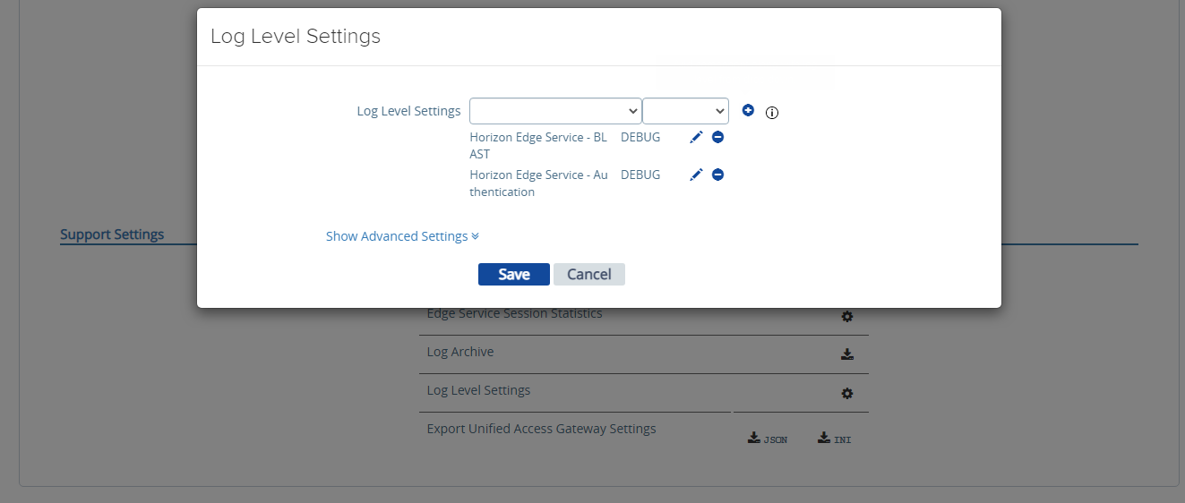This screenshot has width=1185, height=503.
Task: Select Log Archive row text
Action: click(460, 352)
